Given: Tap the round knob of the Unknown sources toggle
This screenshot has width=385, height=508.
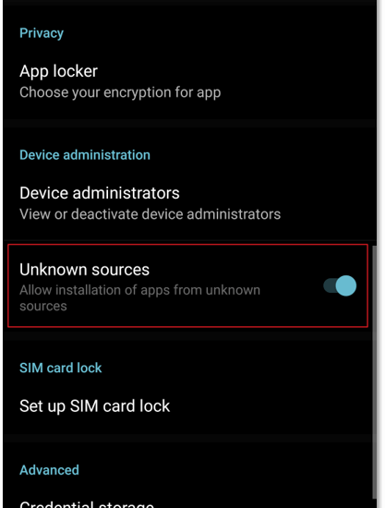Looking at the screenshot, I should [x=346, y=285].
